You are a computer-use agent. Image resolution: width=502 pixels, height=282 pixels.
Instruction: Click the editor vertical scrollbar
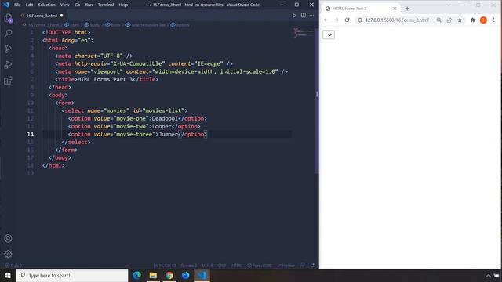tap(317, 101)
